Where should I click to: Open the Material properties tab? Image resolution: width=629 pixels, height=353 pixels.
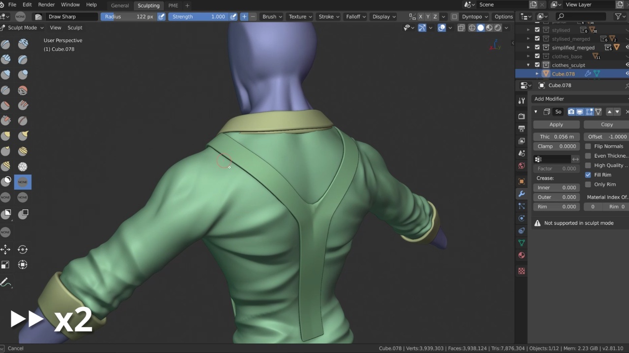pyautogui.click(x=521, y=255)
